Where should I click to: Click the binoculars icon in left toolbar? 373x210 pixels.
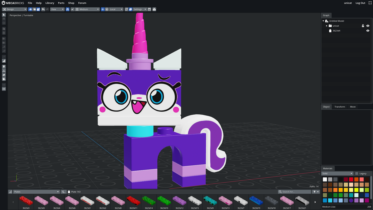pyautogui.click(x=4, y=89)
